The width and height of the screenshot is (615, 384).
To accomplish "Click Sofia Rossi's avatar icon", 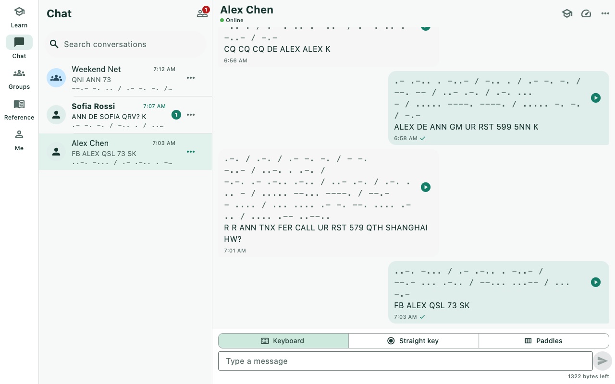I will [56, 115].
